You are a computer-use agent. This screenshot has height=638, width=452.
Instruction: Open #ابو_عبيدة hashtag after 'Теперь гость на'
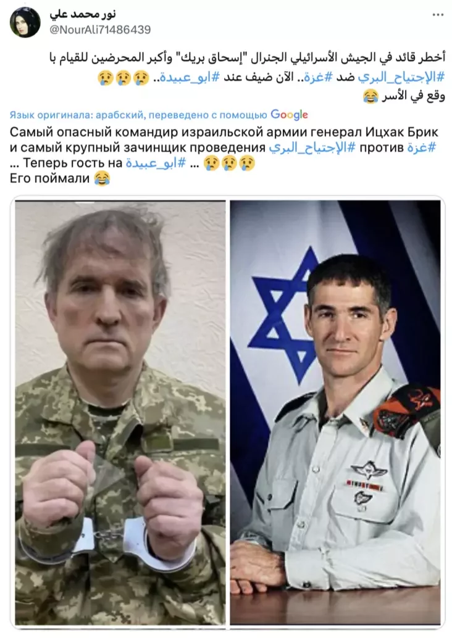[x=156, y=163]
